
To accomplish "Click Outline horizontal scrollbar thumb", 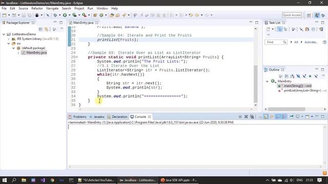I will coord(286,109).
